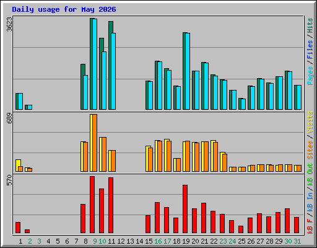
Task: Click the green day 31 axis label
Action: click(x=297, y=241)
